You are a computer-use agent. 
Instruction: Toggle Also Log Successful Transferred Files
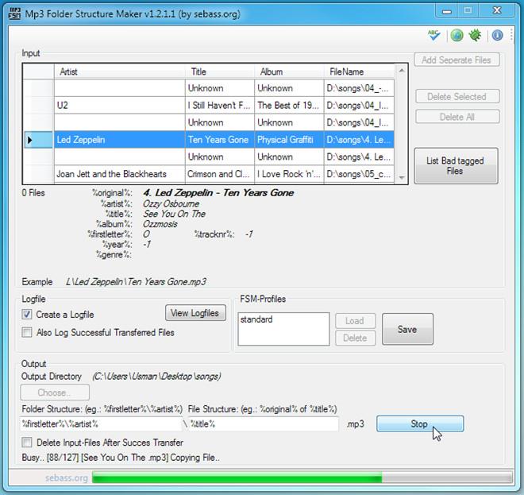click(27, 332)
